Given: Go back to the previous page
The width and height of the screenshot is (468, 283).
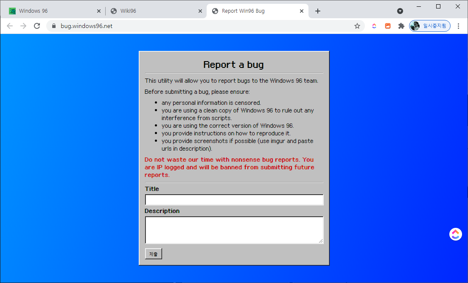Looking at the screenshot, I should tap(10, 26).
